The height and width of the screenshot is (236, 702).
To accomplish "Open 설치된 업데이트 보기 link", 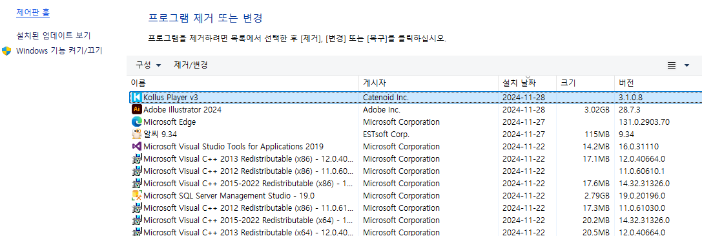I will pyautogui.click(x=53, y=35).
